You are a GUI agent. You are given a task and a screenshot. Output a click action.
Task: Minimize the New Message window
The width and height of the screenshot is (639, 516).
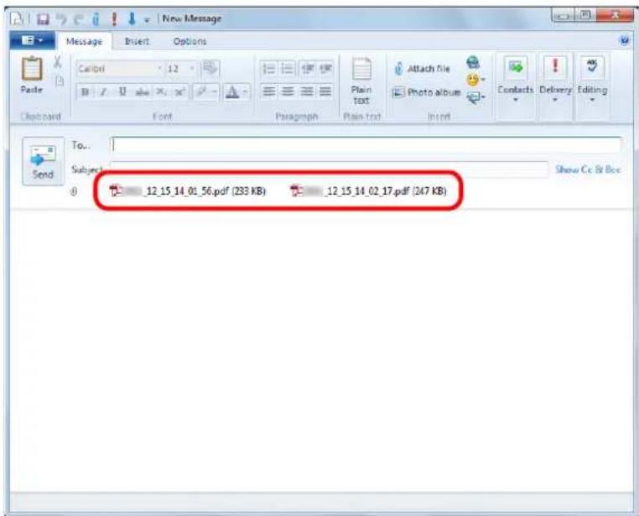click(x=562, y=15)
